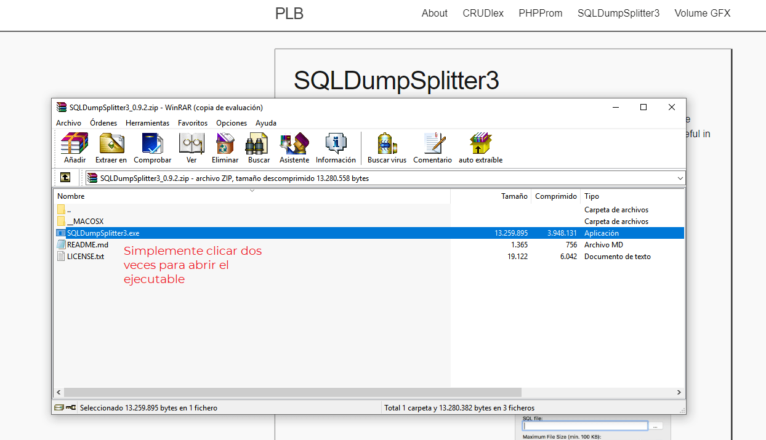The height and width of the screenshot is (440, 766).
Task: Open the Herramientas menu
Action: coord(147,123)
